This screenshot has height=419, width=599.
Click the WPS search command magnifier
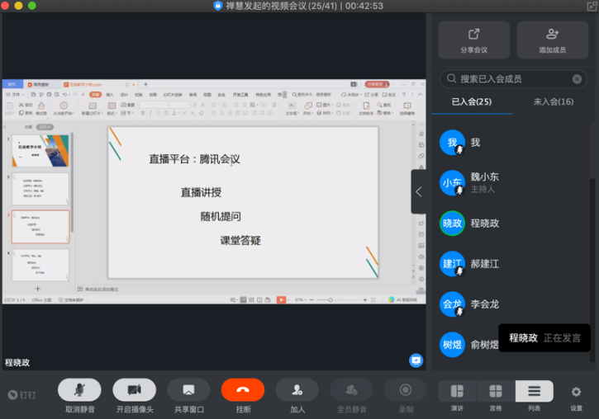(x=294, y=95)
